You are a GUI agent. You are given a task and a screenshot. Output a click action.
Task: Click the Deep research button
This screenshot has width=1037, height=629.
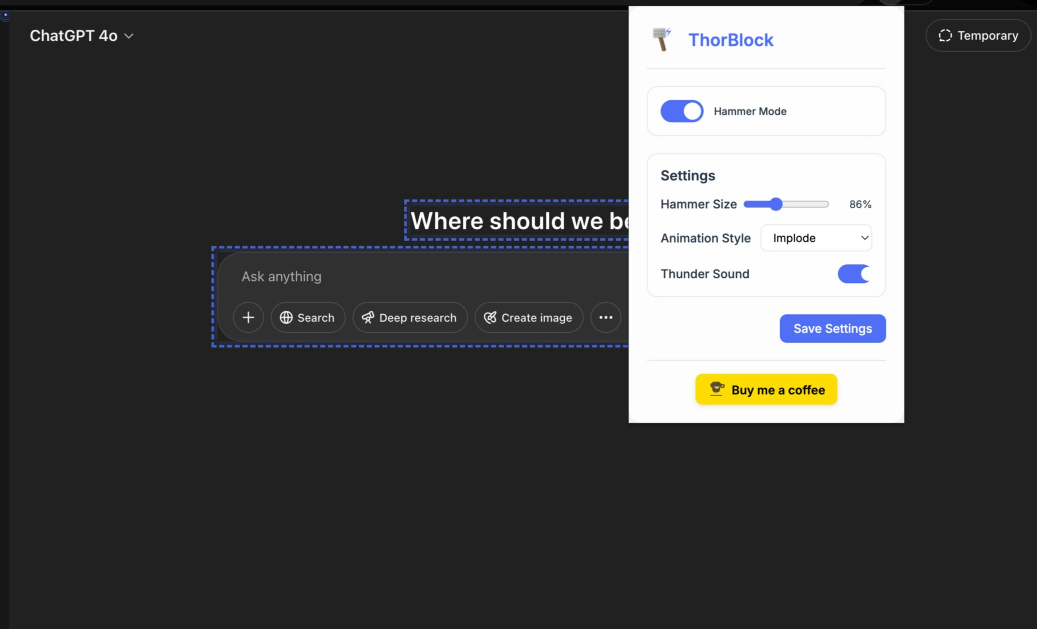[x=410, y=318]
